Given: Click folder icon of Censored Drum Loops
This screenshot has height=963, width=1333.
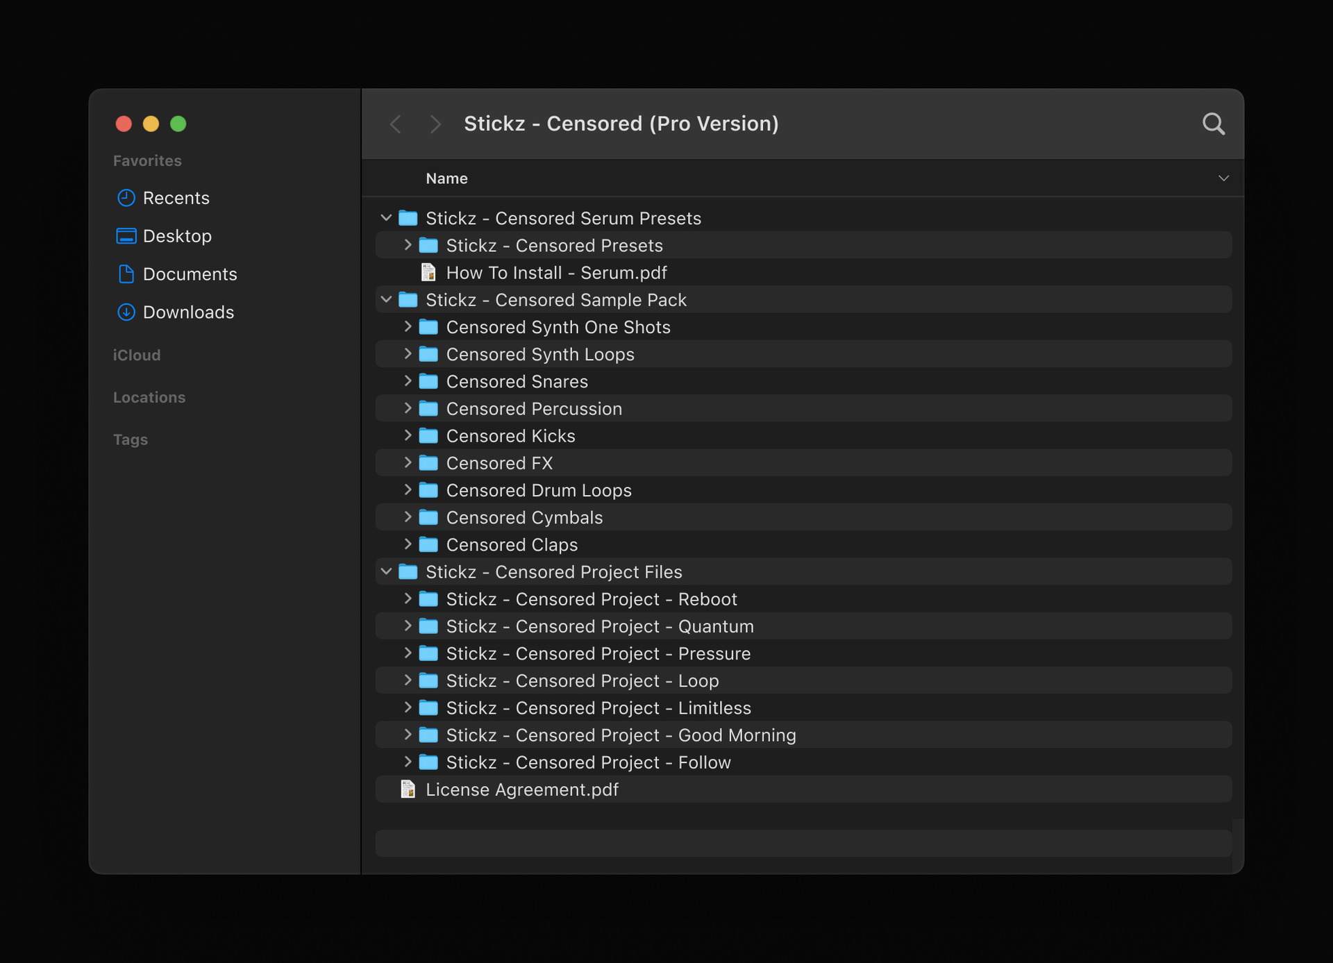Looking at the screenshot, I should tap(428, 490).
